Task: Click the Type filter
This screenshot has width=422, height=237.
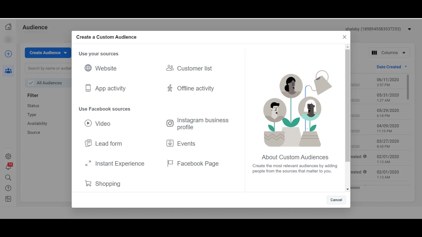Action: click(32, 115)
